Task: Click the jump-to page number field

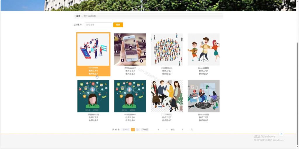Action: 182,130
